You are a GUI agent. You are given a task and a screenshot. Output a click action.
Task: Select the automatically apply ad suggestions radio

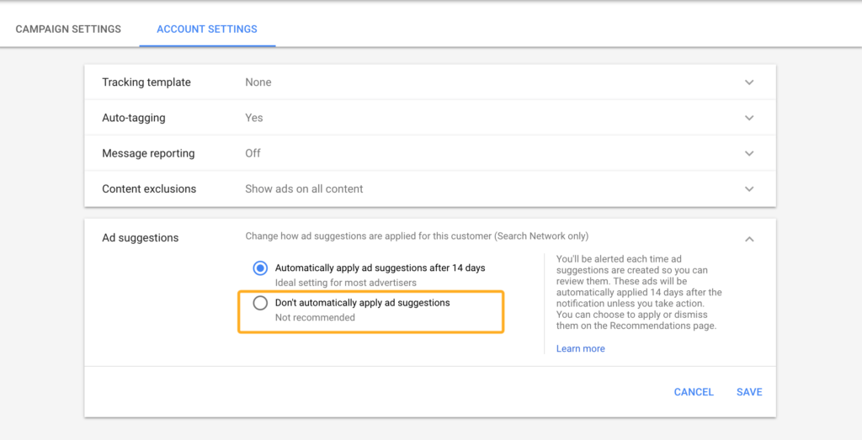tap(260, 268)
